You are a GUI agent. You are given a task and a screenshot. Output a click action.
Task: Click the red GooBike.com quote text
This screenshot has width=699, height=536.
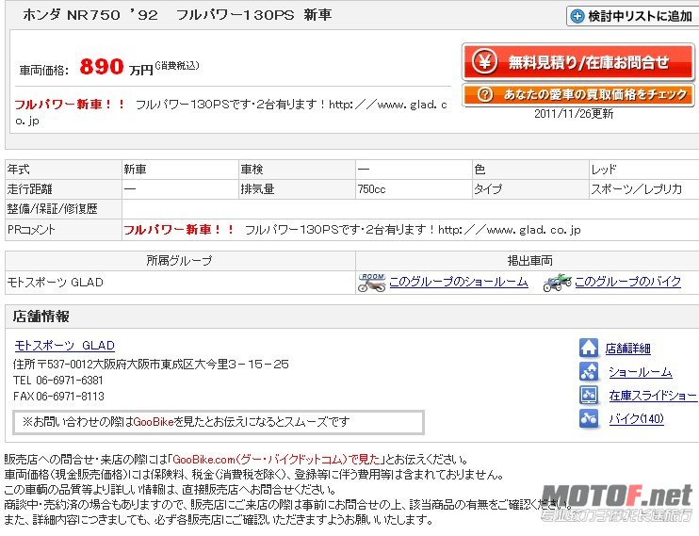(x=276, y=460)
